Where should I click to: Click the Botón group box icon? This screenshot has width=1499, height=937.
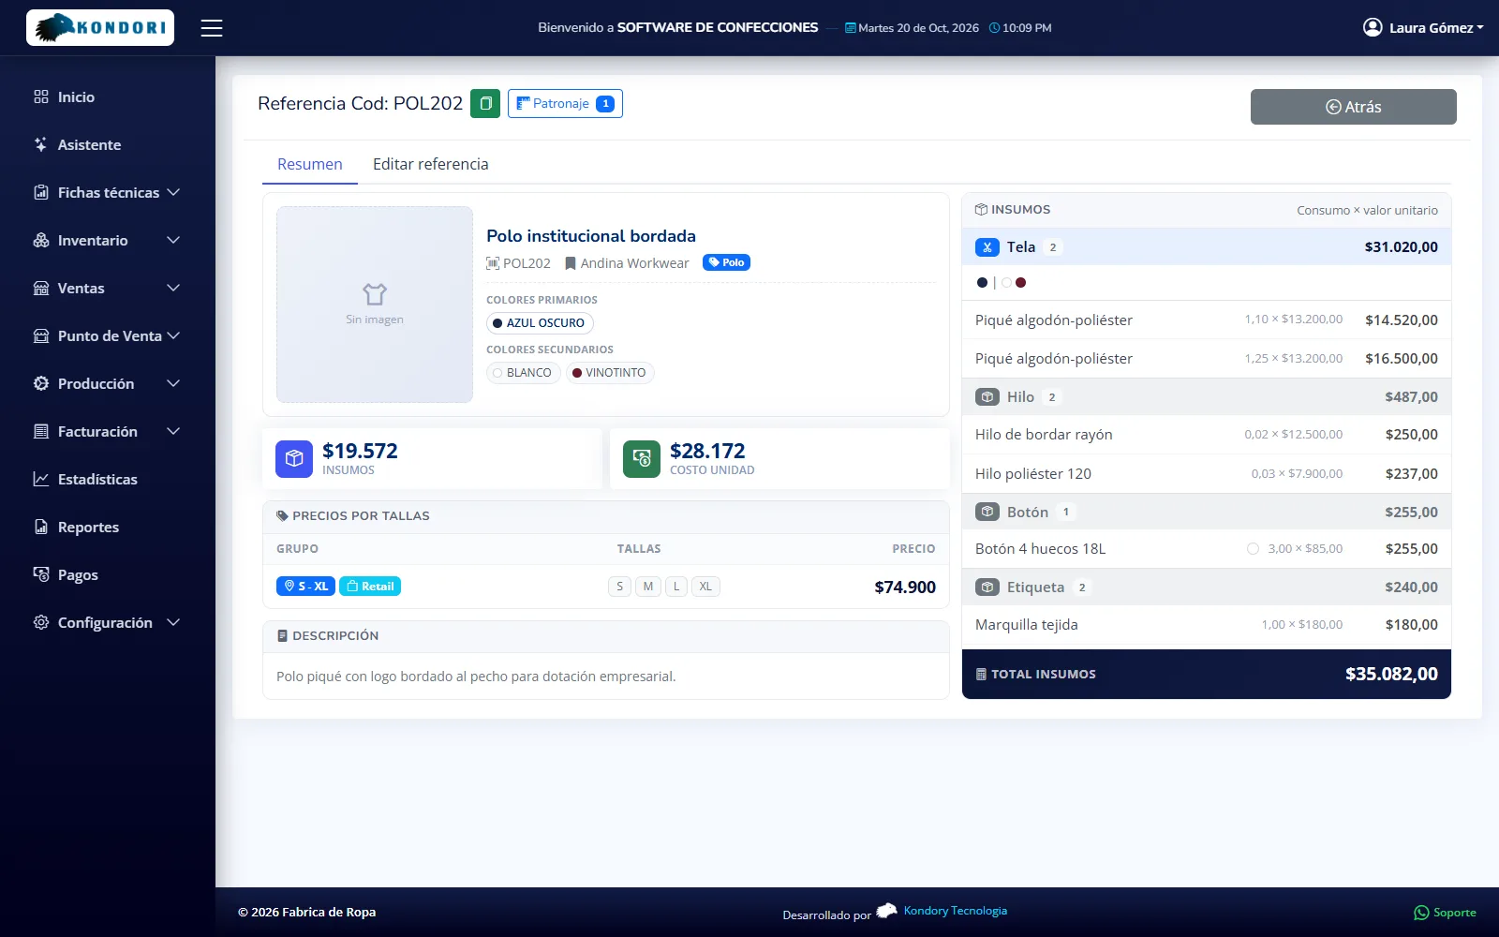tap(987, 512)
